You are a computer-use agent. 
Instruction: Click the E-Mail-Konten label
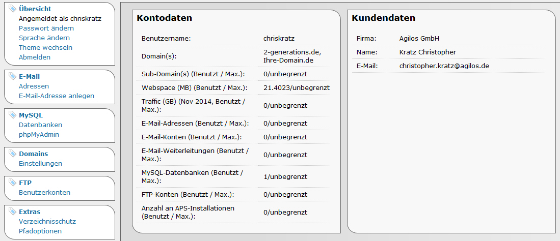click(192, 137)
